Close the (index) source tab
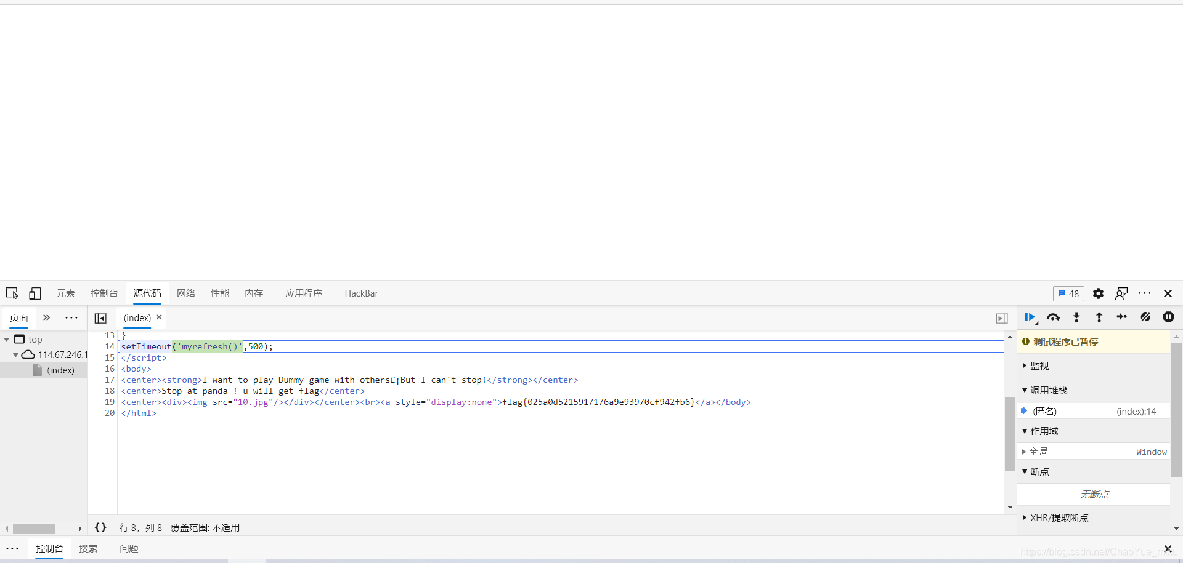1183x563 pixels. [x=158, y=317]
